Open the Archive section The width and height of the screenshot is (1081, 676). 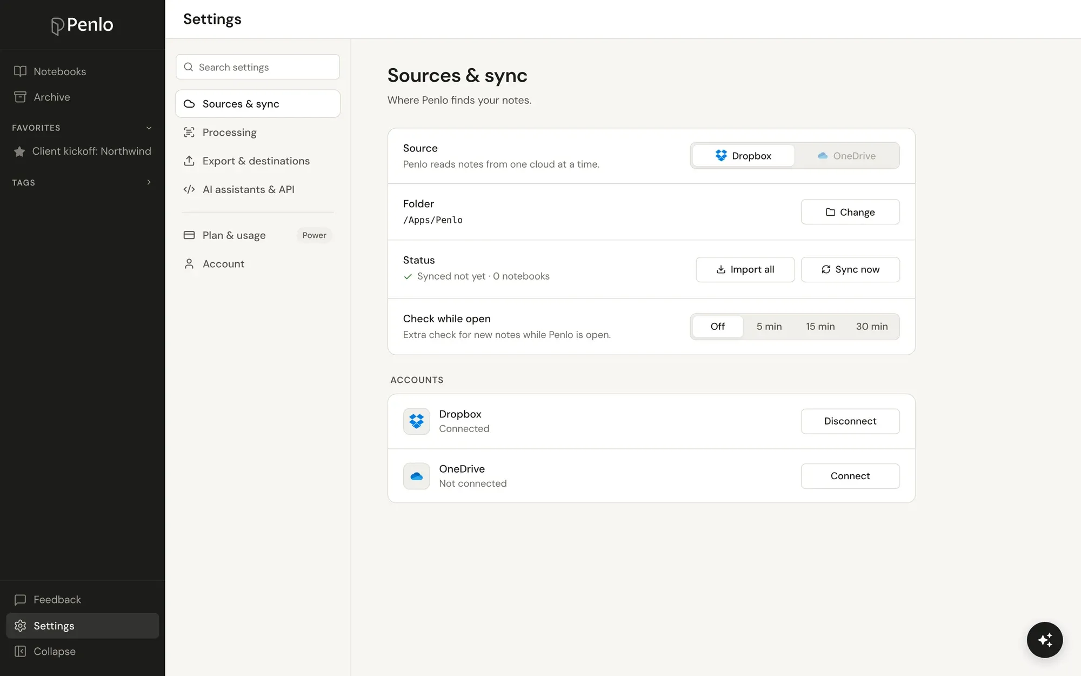[x=82, y=97]
